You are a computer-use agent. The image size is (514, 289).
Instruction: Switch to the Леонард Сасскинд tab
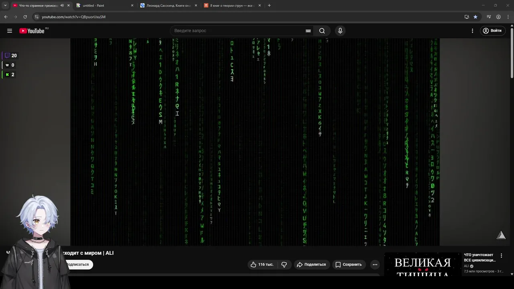pos(168,6)
